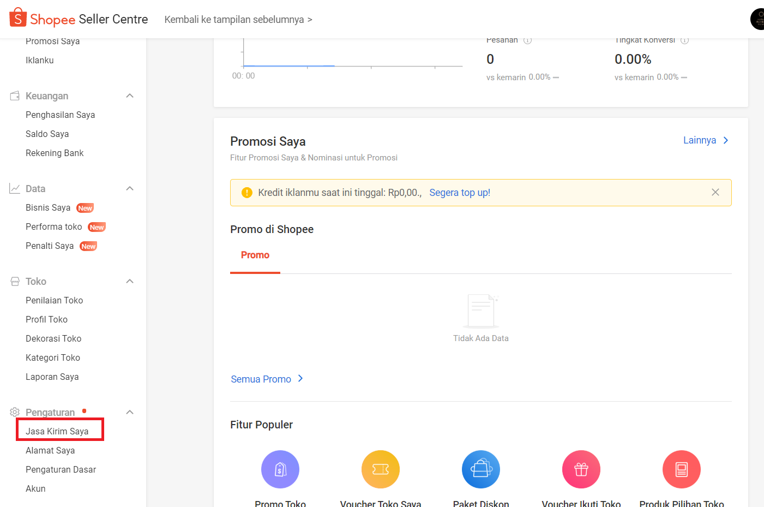The width and height of the screenshot is (764, 507).
Task: Open Semua Promo link
Action: [261, 379]
